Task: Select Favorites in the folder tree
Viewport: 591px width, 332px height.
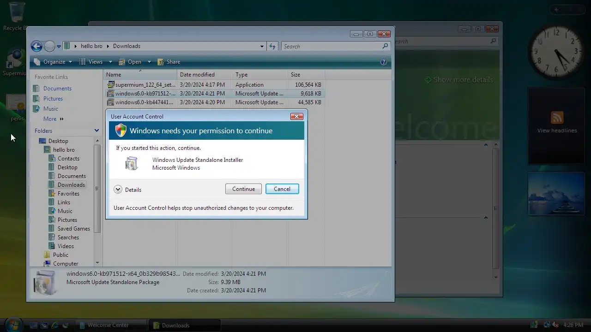Action: tap(68, 194)
